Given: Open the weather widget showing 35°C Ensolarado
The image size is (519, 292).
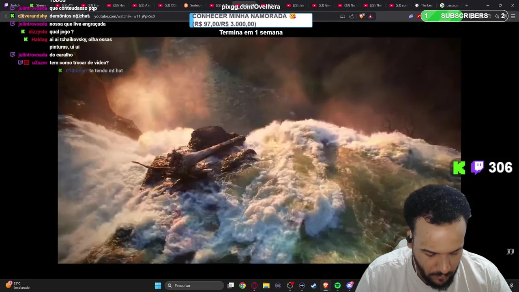Looking at the screenshot, I should click(x=17, y=286).
